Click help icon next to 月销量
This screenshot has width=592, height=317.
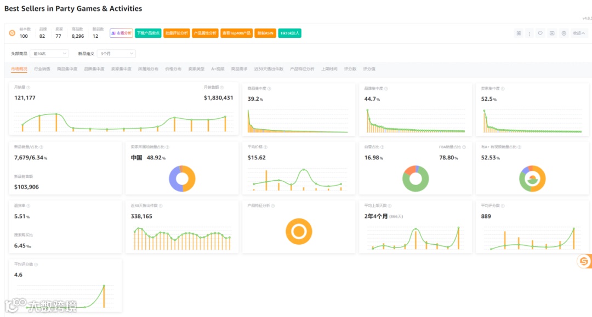[x=29, y=88]
